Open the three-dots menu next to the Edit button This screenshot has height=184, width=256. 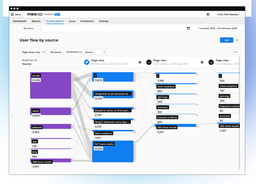237,40
